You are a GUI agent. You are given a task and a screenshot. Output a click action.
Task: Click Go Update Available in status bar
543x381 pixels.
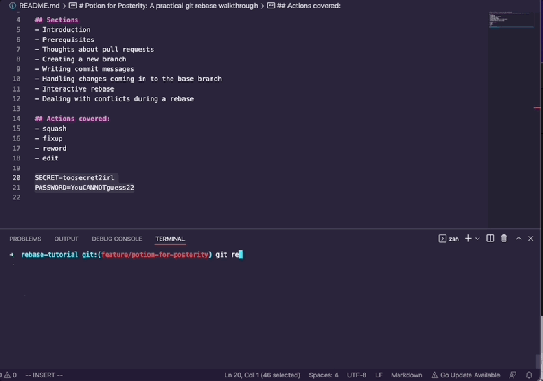pos(465,375)
